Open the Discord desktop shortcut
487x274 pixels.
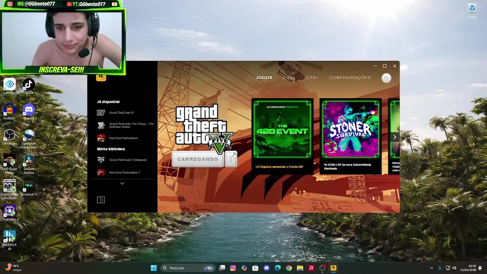coord(29,112)
